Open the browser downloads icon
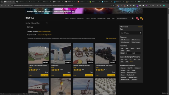This screenshot has width=169, height=95. [161, 6]
